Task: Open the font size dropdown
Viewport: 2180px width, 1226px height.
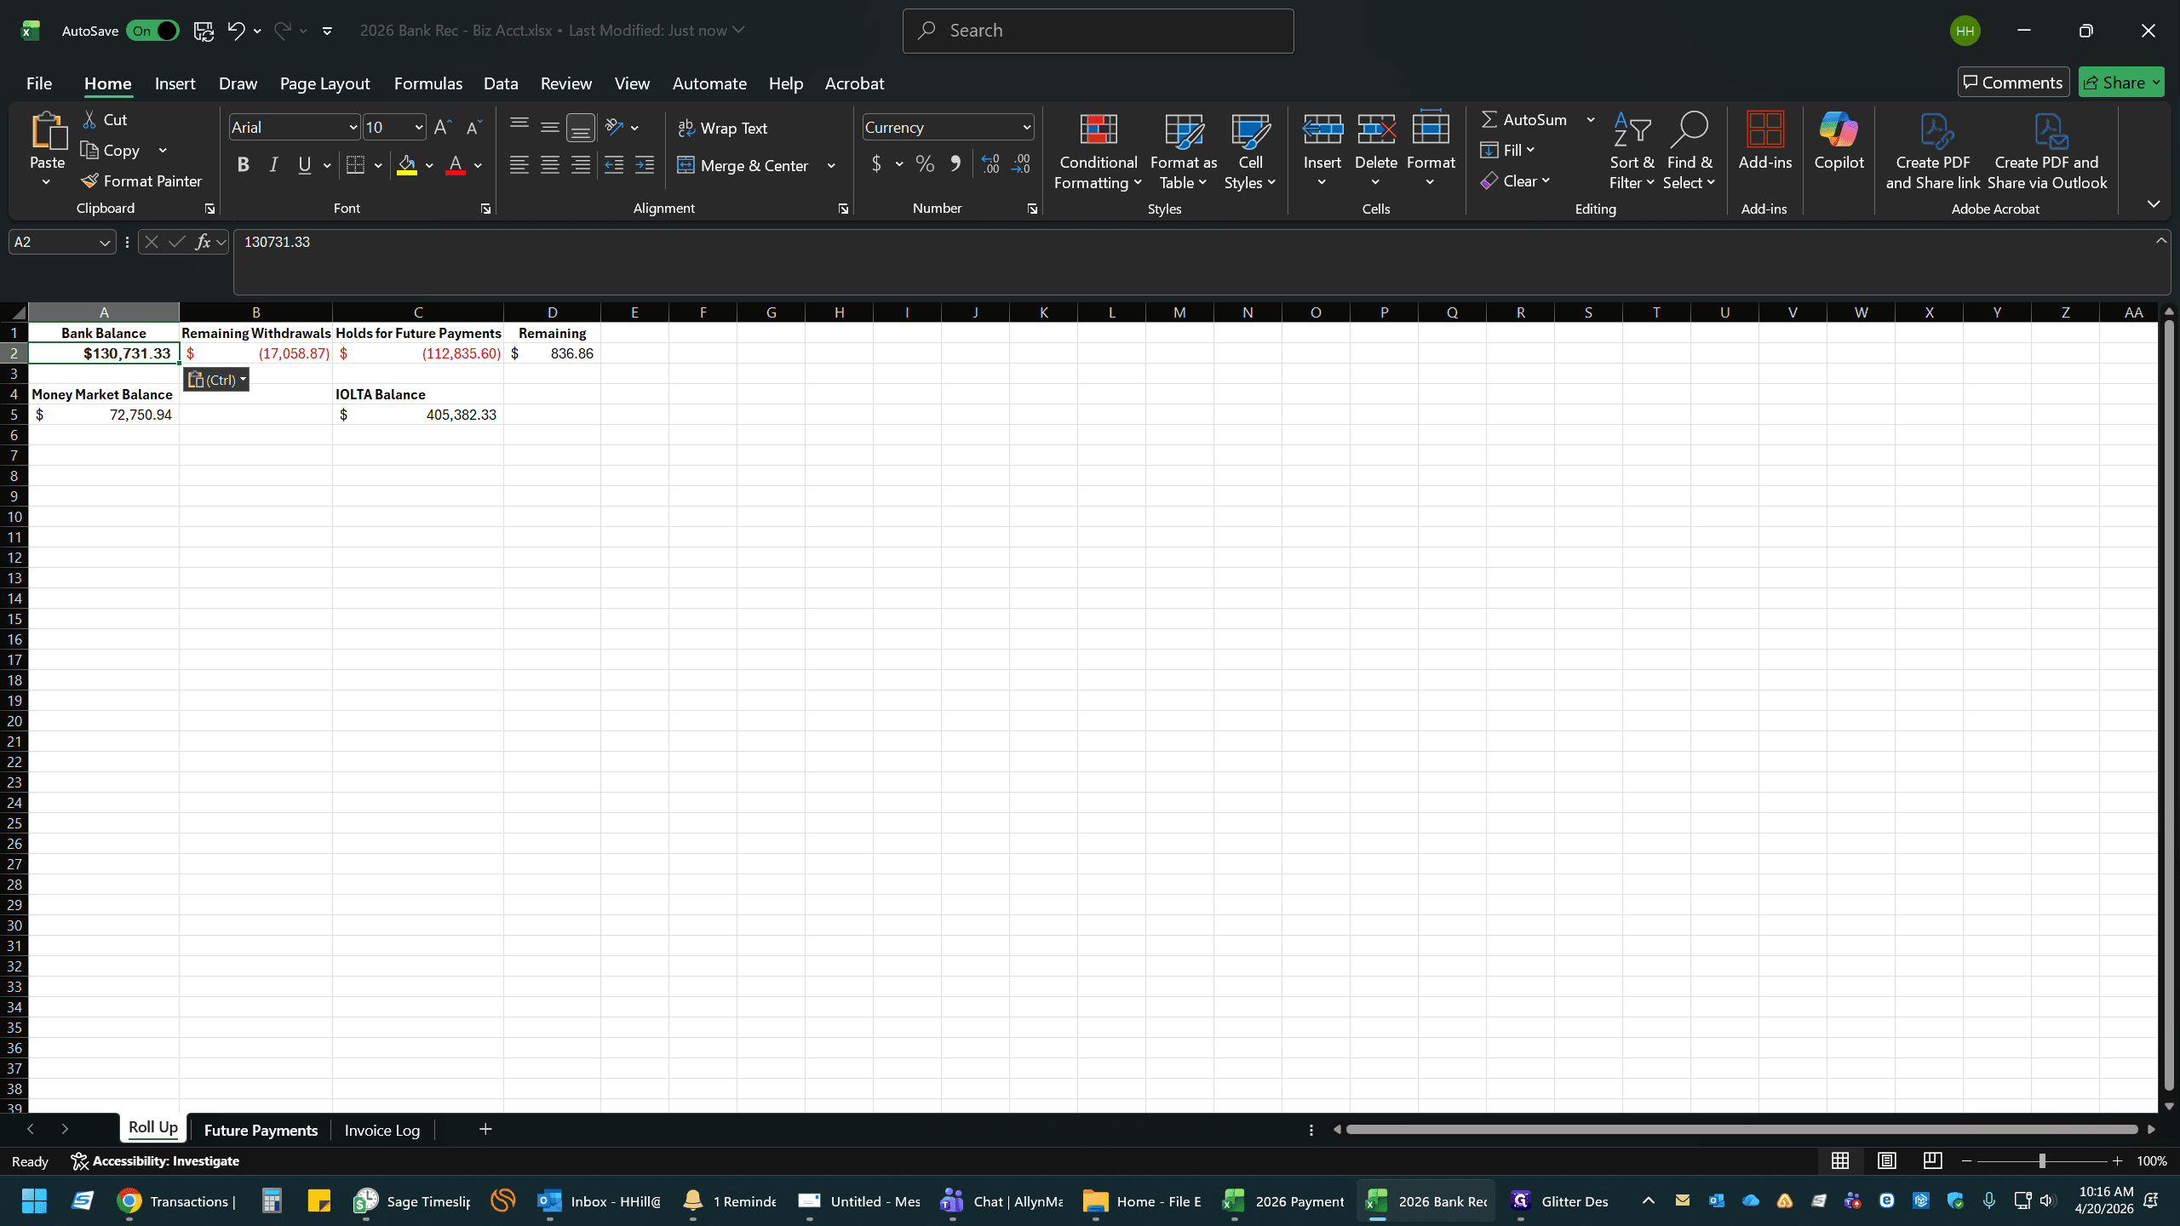Action: pyautogui.click(x=419, y=128)
